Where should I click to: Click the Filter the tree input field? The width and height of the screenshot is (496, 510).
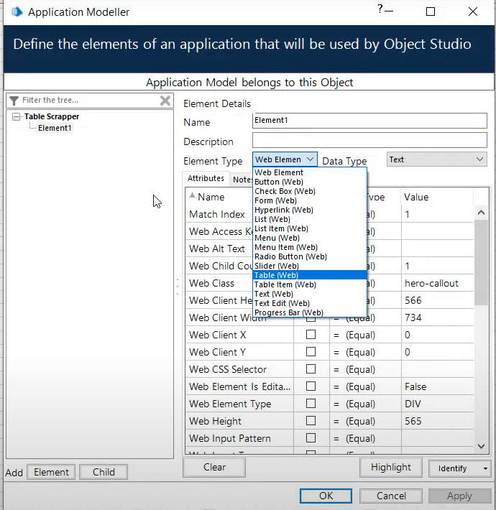pos(90,100)
